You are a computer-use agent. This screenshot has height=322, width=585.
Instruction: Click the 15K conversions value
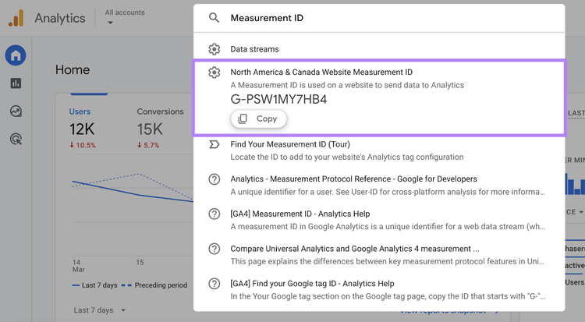tap(150, 129)
